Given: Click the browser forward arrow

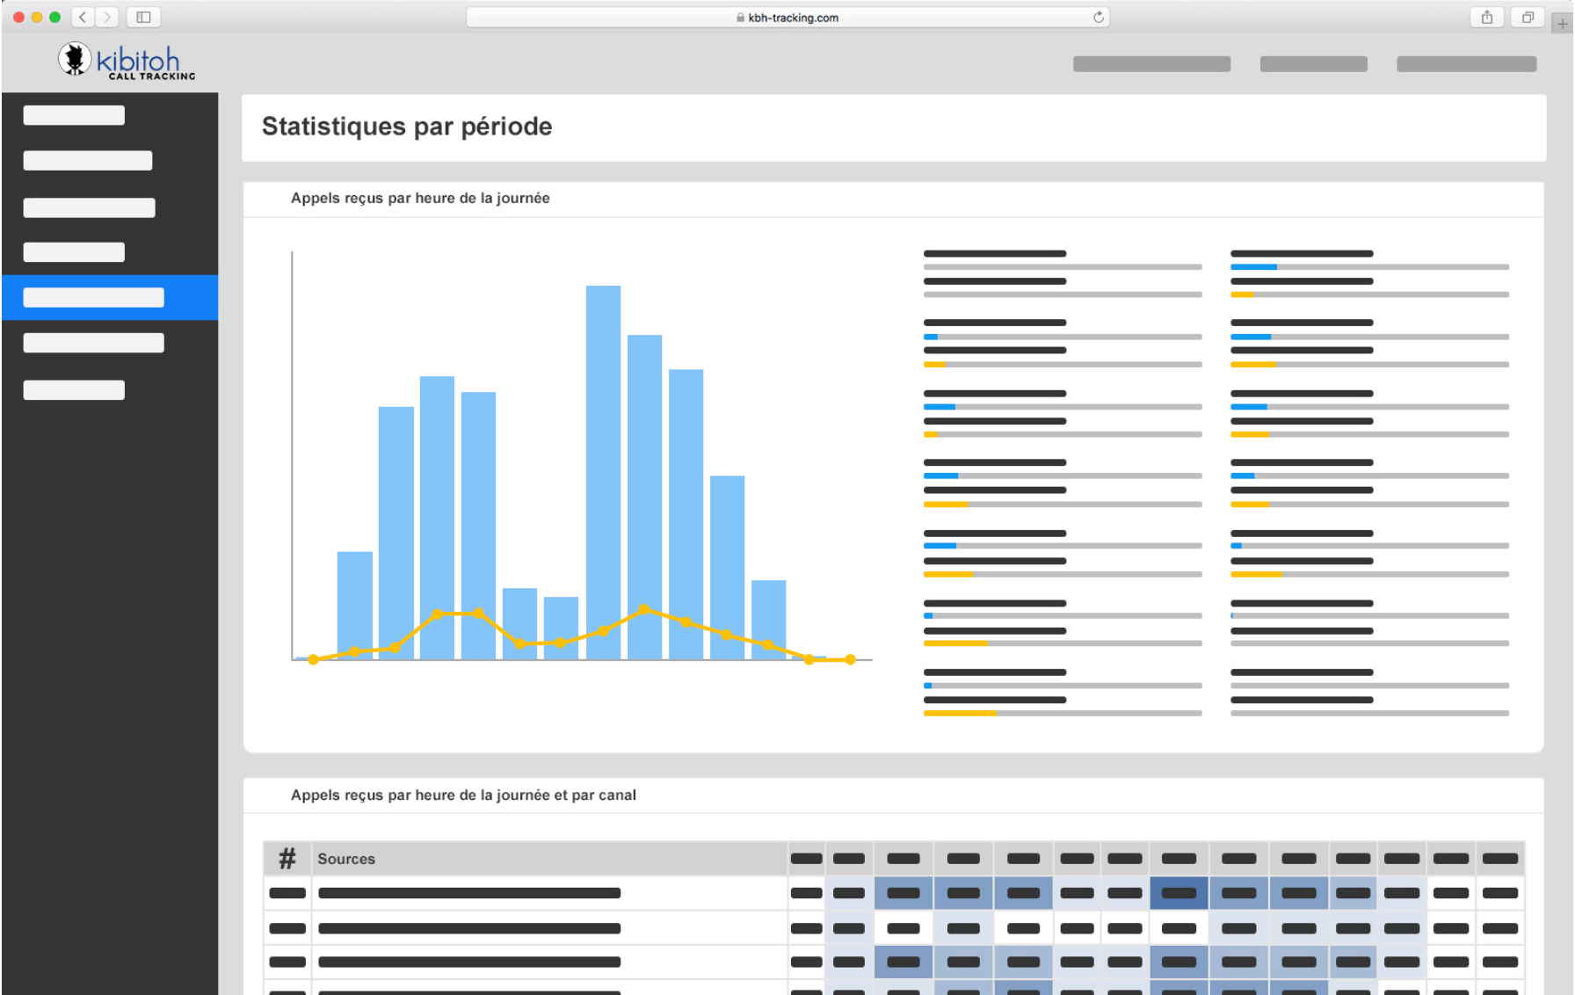Looking at the screenshot, I should tap(107, 17).
